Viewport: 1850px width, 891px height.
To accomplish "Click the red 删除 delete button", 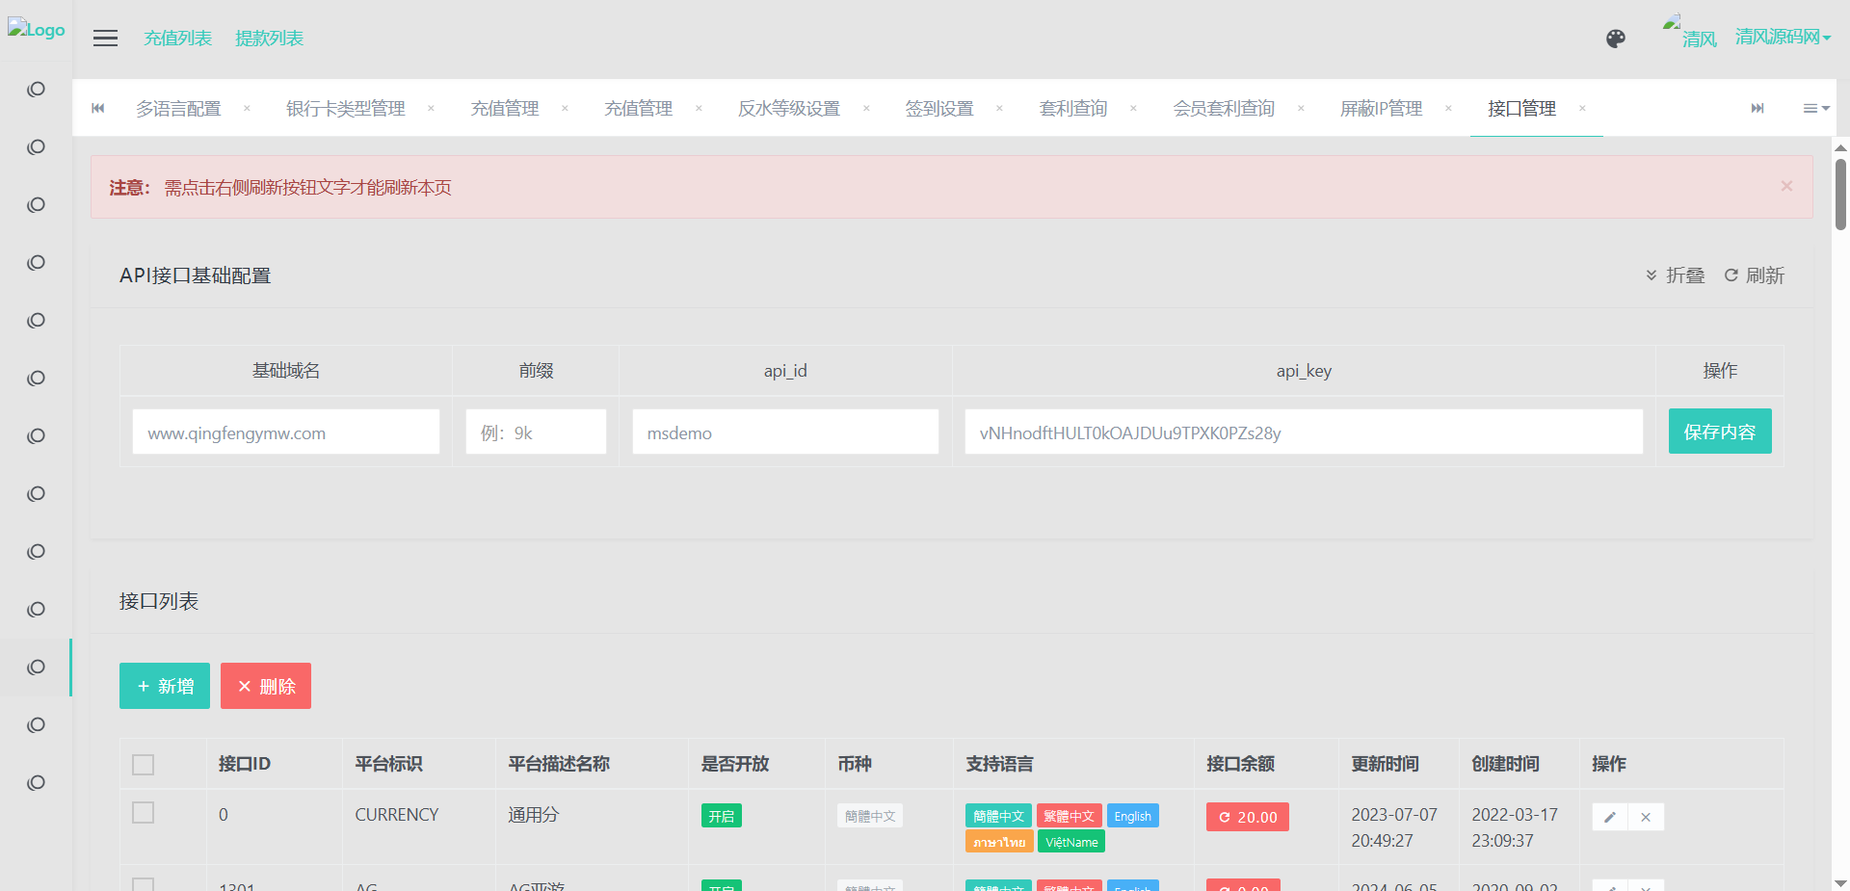I will point(266,686).
